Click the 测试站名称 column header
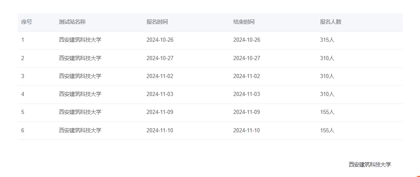This screenshot has width=420, height=177. coord(72,22)
